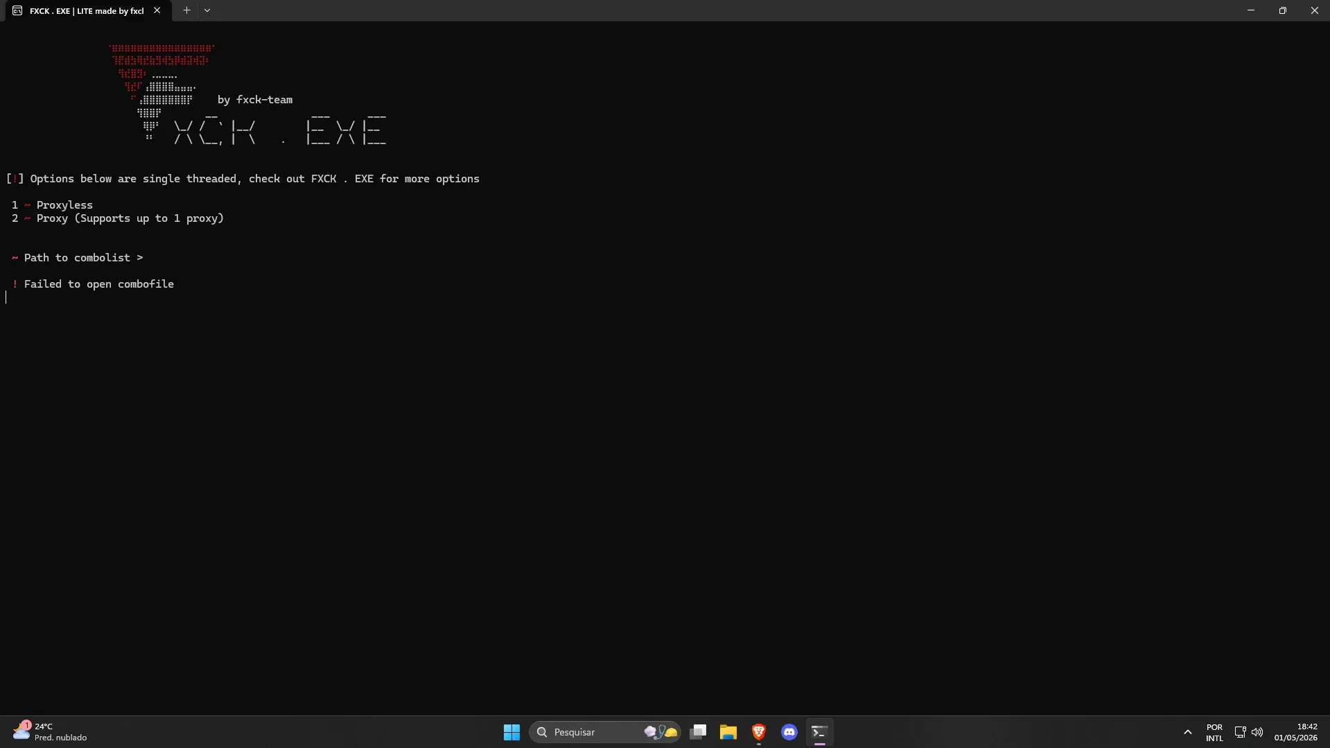The height and width of the screenshot is (748, 1330).
Task: Open the clock and calendar at 18:42
Action: click(x=1295, y=732)
